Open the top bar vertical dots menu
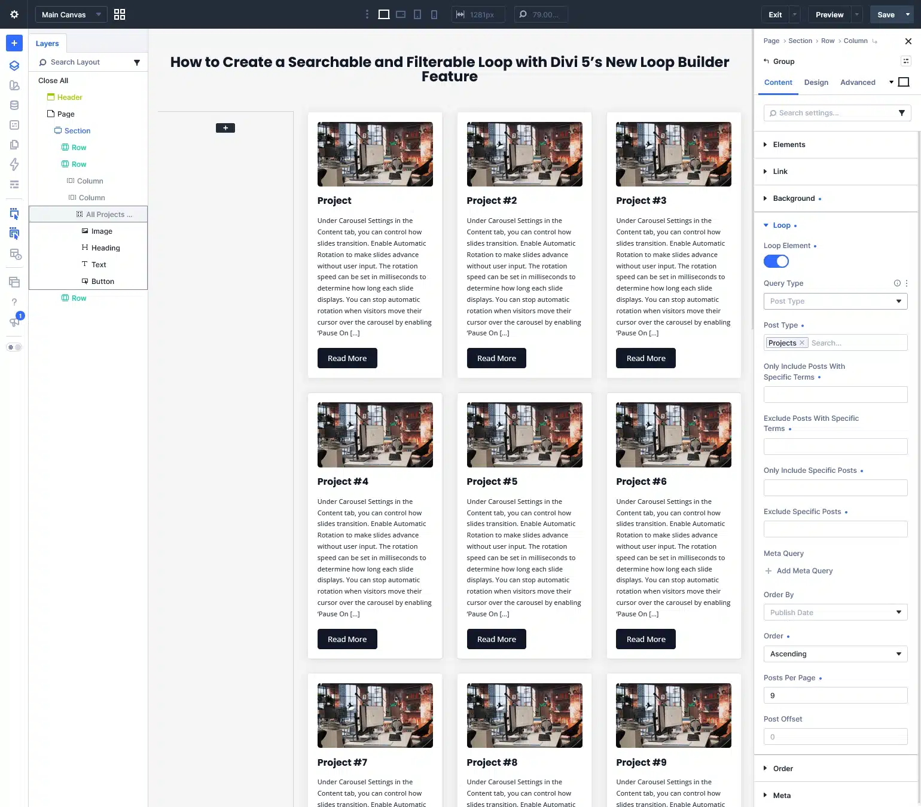 click(x=367, y=14)
